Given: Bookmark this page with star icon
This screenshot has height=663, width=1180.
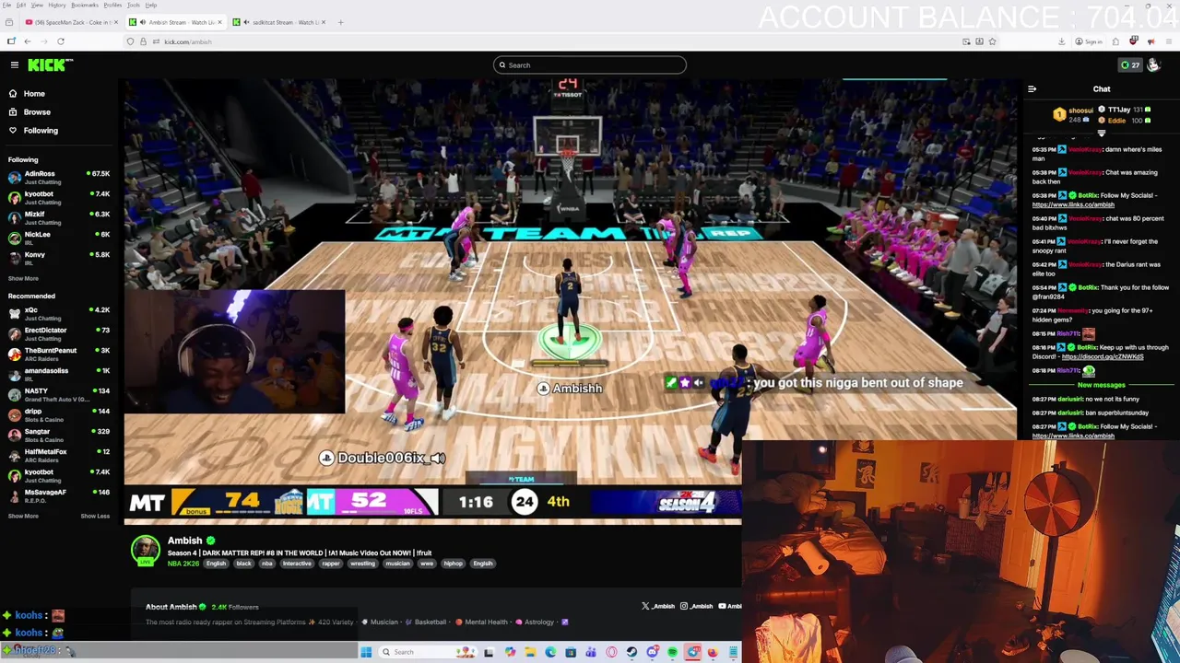Looking at the screenshot, I should [992, 41].
